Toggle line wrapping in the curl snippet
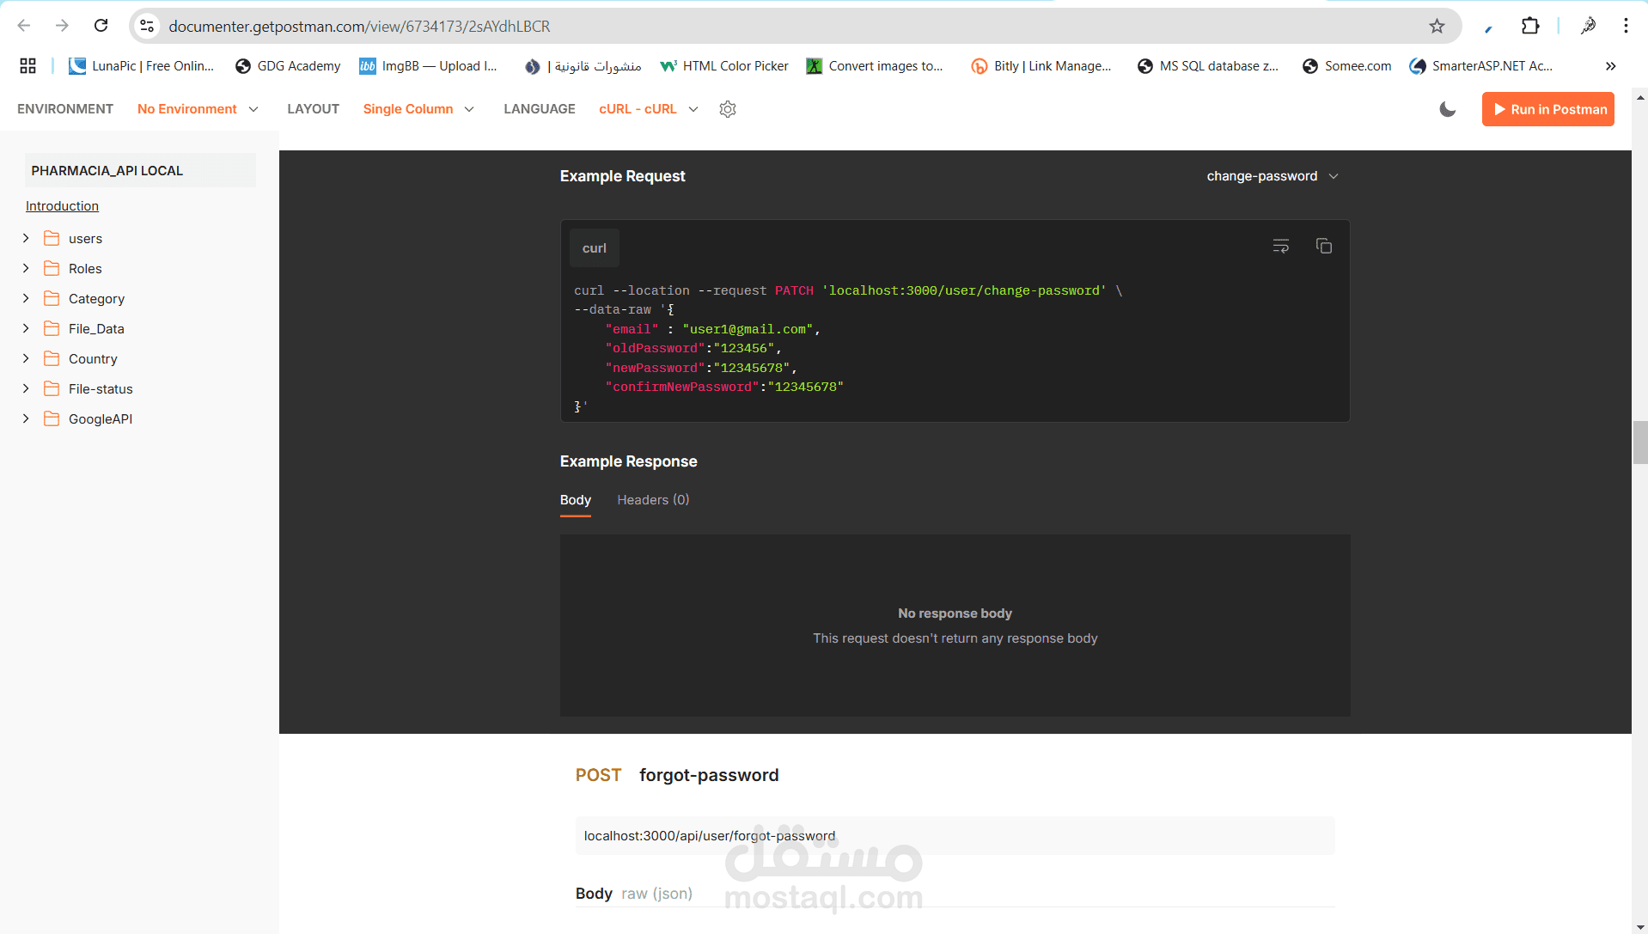 pyautogui.click(x=1279, y=246)
